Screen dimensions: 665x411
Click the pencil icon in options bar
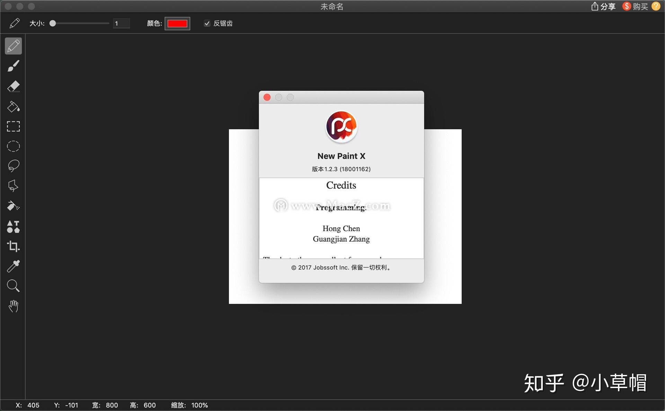[x=15, y=23]
